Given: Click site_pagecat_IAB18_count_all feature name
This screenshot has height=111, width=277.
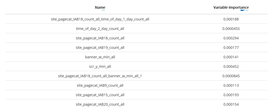Looking at the screenshot, I should tap(100, 38).
